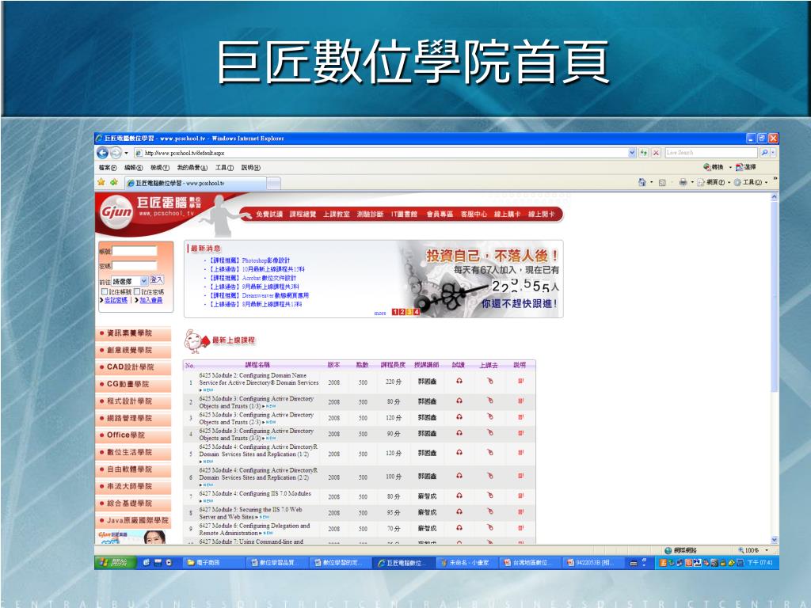
Task: Click the headphone trial-listen icon in course row 1
Action: (x=459, y=381)
